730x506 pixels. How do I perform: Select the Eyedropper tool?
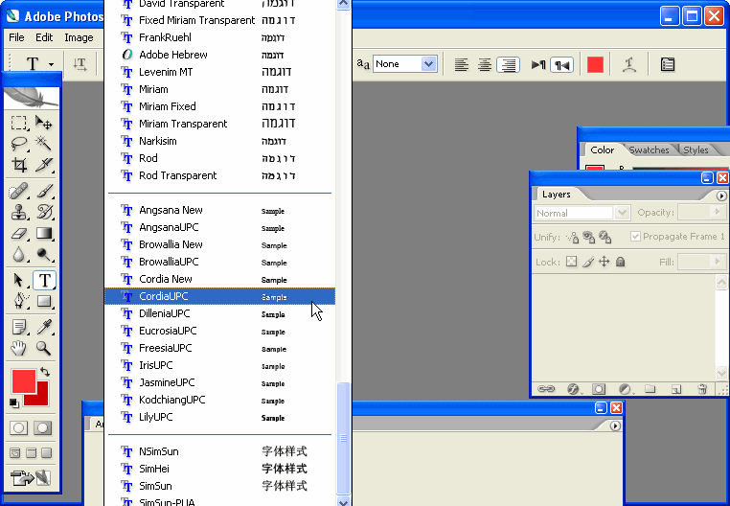(x=44, y=327)
